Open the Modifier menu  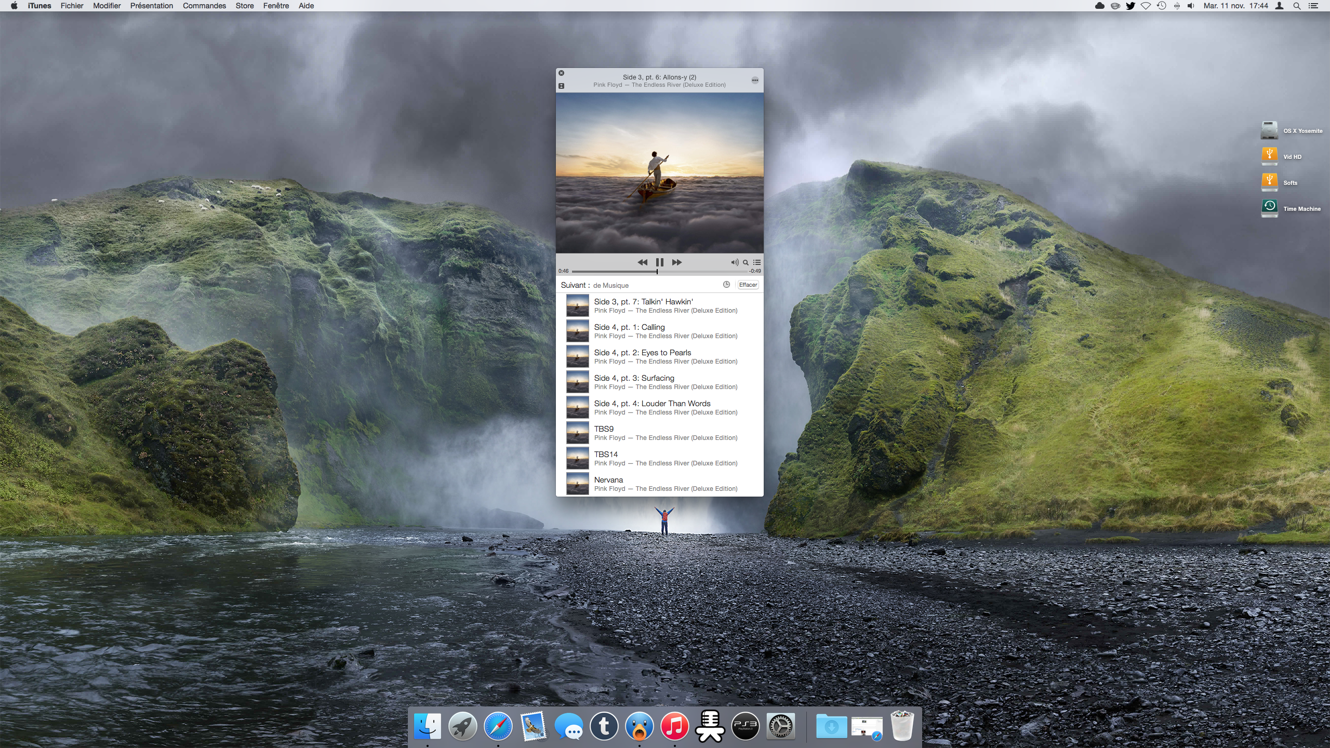[x=107, y=6]
